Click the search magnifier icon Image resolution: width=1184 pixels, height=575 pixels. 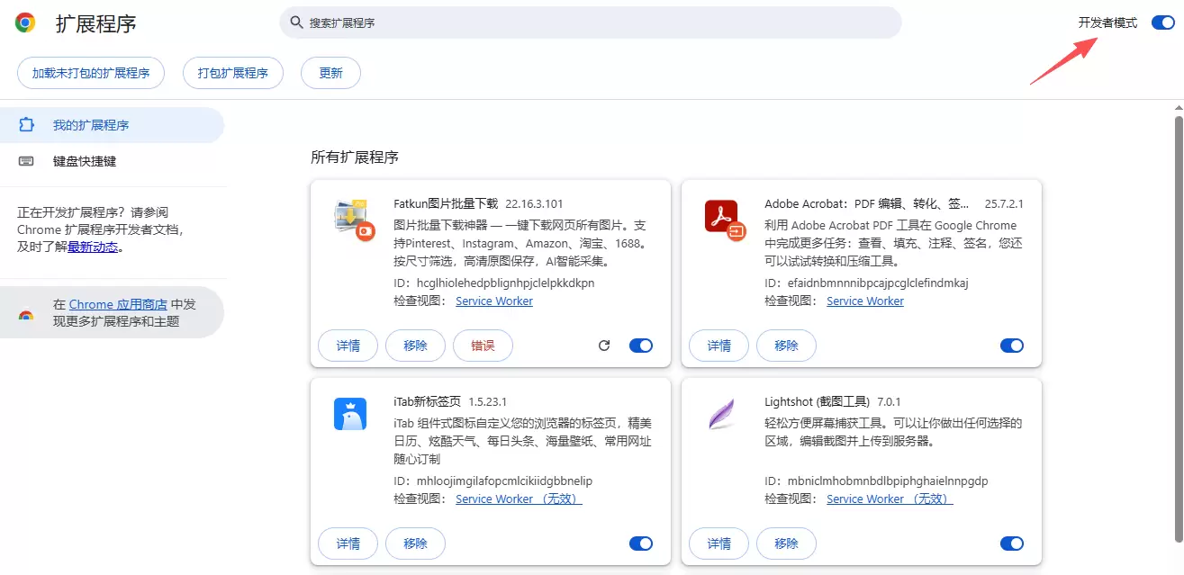[x=295, y=22]
